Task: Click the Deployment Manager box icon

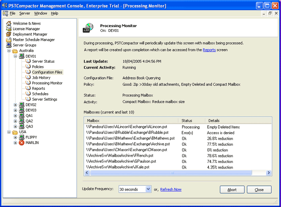Action: pyautogui.click(x=8, y=34)
